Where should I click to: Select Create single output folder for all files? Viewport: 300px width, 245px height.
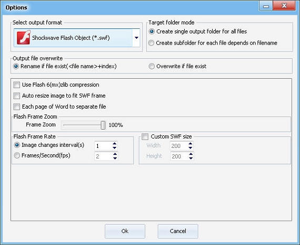coord(152,31)
